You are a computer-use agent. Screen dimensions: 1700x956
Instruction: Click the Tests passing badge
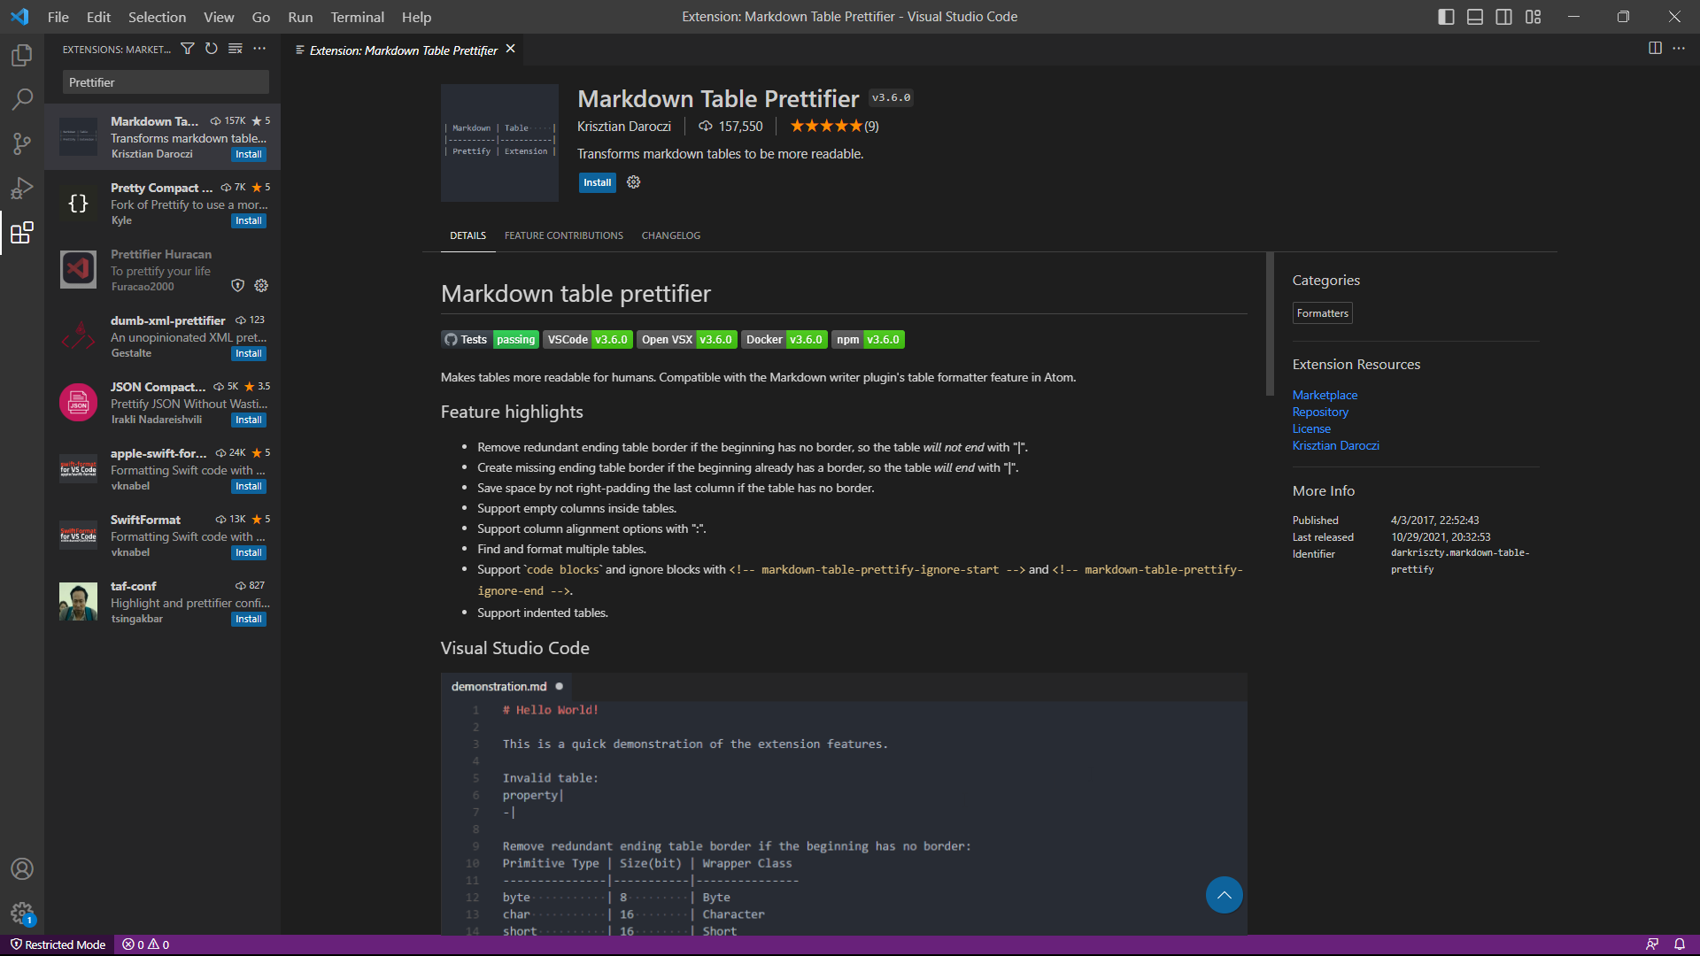(x=490, y=340)
